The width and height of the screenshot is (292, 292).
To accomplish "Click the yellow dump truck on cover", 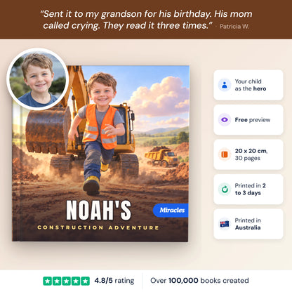I will click(x=161, y=157).
